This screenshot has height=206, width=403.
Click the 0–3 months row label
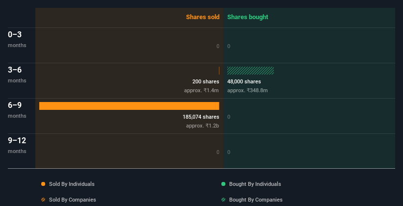click(x=17, y=39)
